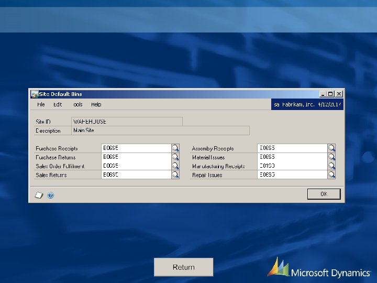Click the sa Fabrikam, Inc. status area

click(x=307, y=104)
